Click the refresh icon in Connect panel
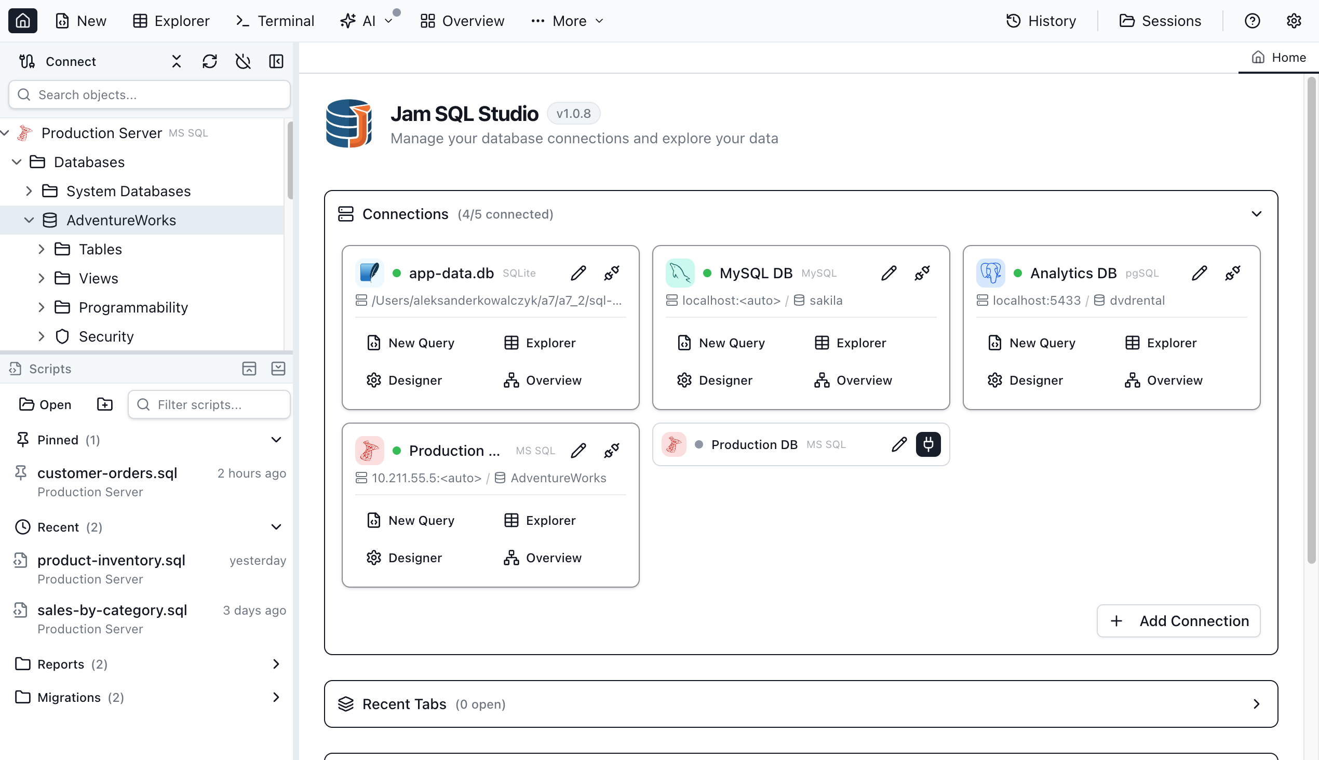Viewport: 1319px width, 760px height. click(x=209, y=61)
